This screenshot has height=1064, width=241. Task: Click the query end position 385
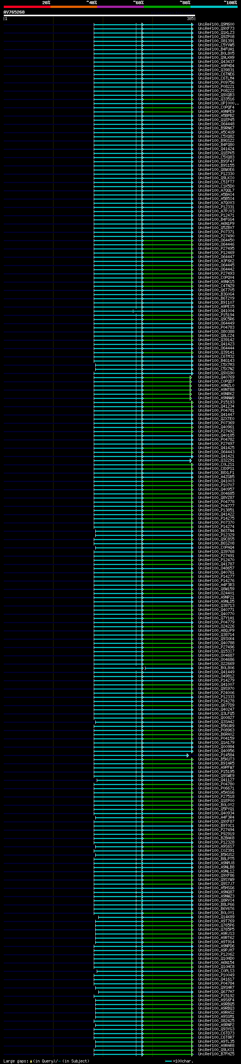(190, 18)
